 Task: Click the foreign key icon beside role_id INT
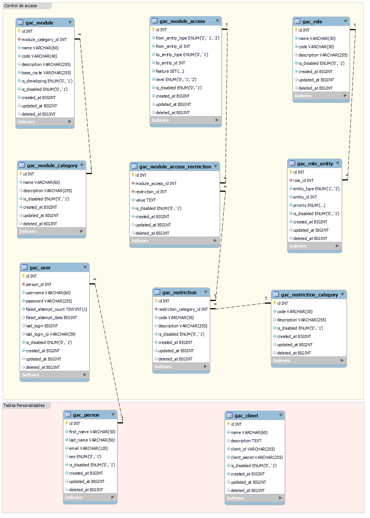coord(290,180)
